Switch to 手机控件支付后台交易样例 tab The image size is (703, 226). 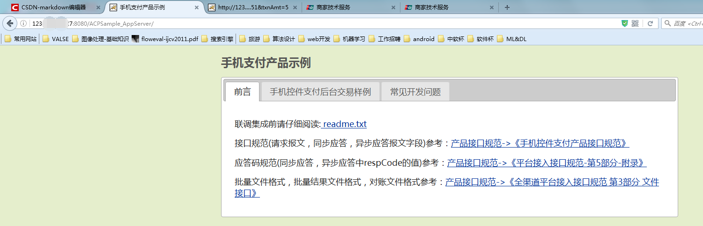(320, 92)
